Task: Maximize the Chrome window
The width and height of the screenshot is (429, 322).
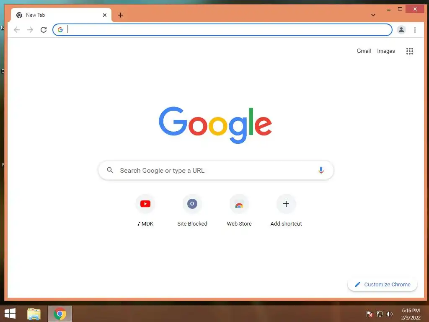Action: [400, 9]
